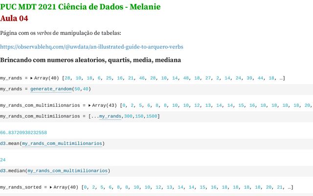This screenshot has height=196, width=313.
Task: Select the notebook title PUC MDT 2021
Action: (80, 7)
